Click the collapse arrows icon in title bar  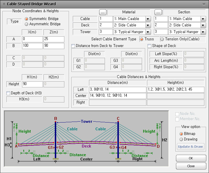click(x=4, y=4)
